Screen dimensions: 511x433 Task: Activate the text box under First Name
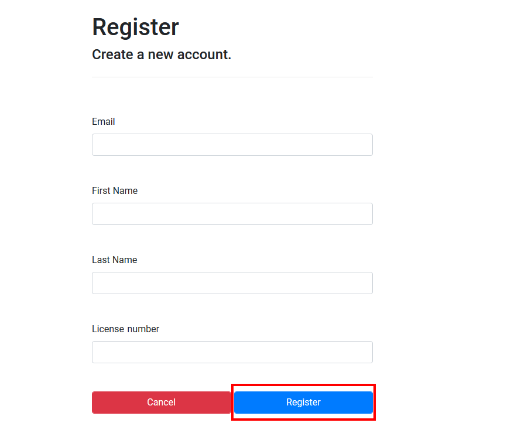(232, 214)
